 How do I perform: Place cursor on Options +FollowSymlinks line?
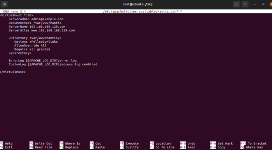[x=36, y=42]
